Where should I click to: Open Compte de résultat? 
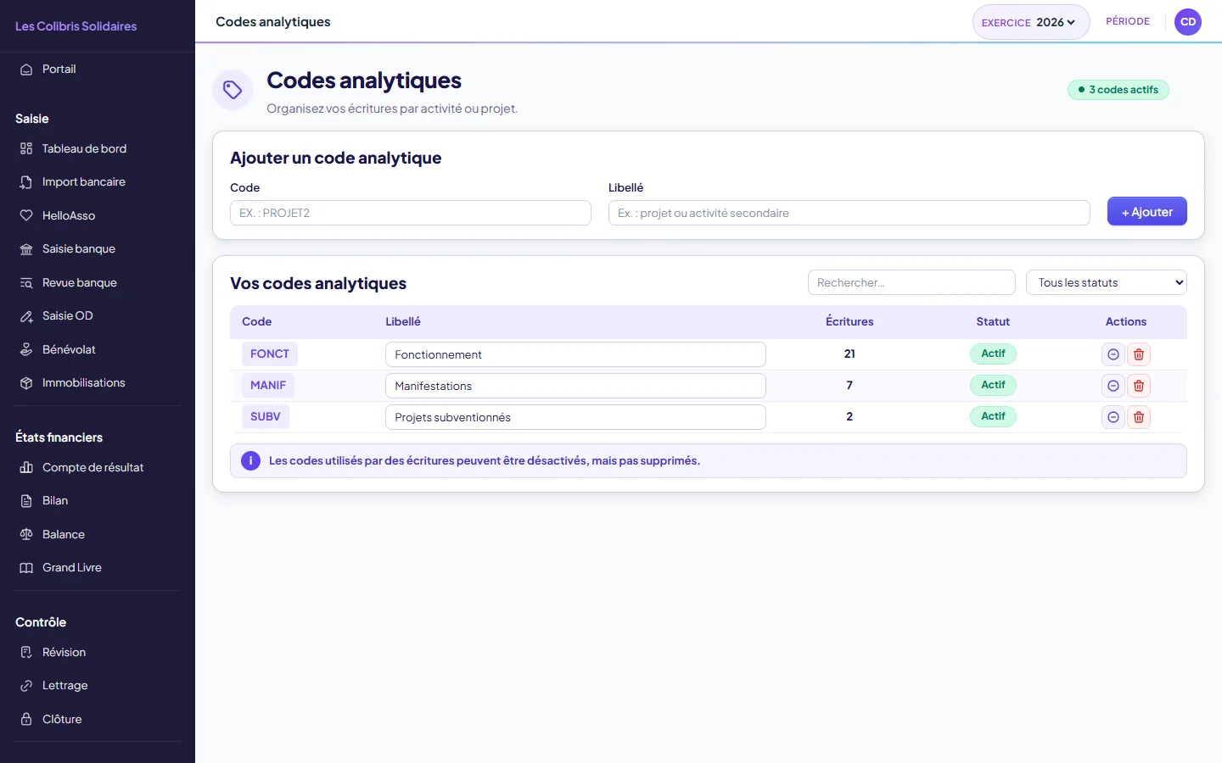(x=98, y=467)
